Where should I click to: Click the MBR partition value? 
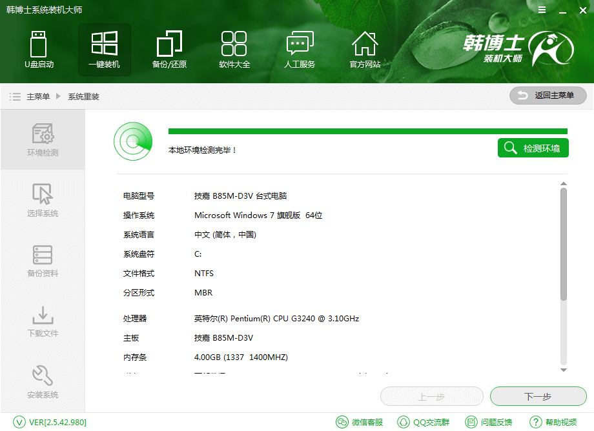click(203, 292)
